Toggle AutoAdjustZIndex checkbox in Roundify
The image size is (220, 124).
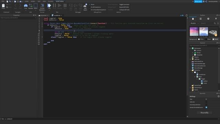206,105
